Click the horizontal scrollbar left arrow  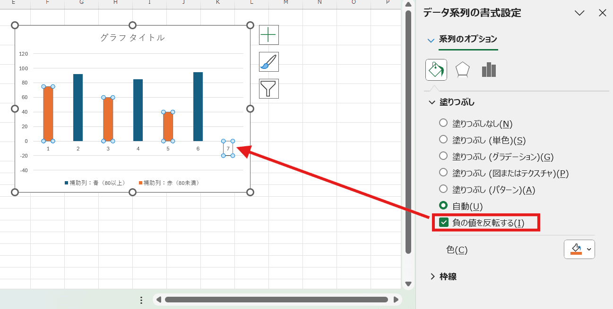pos(159,300)
